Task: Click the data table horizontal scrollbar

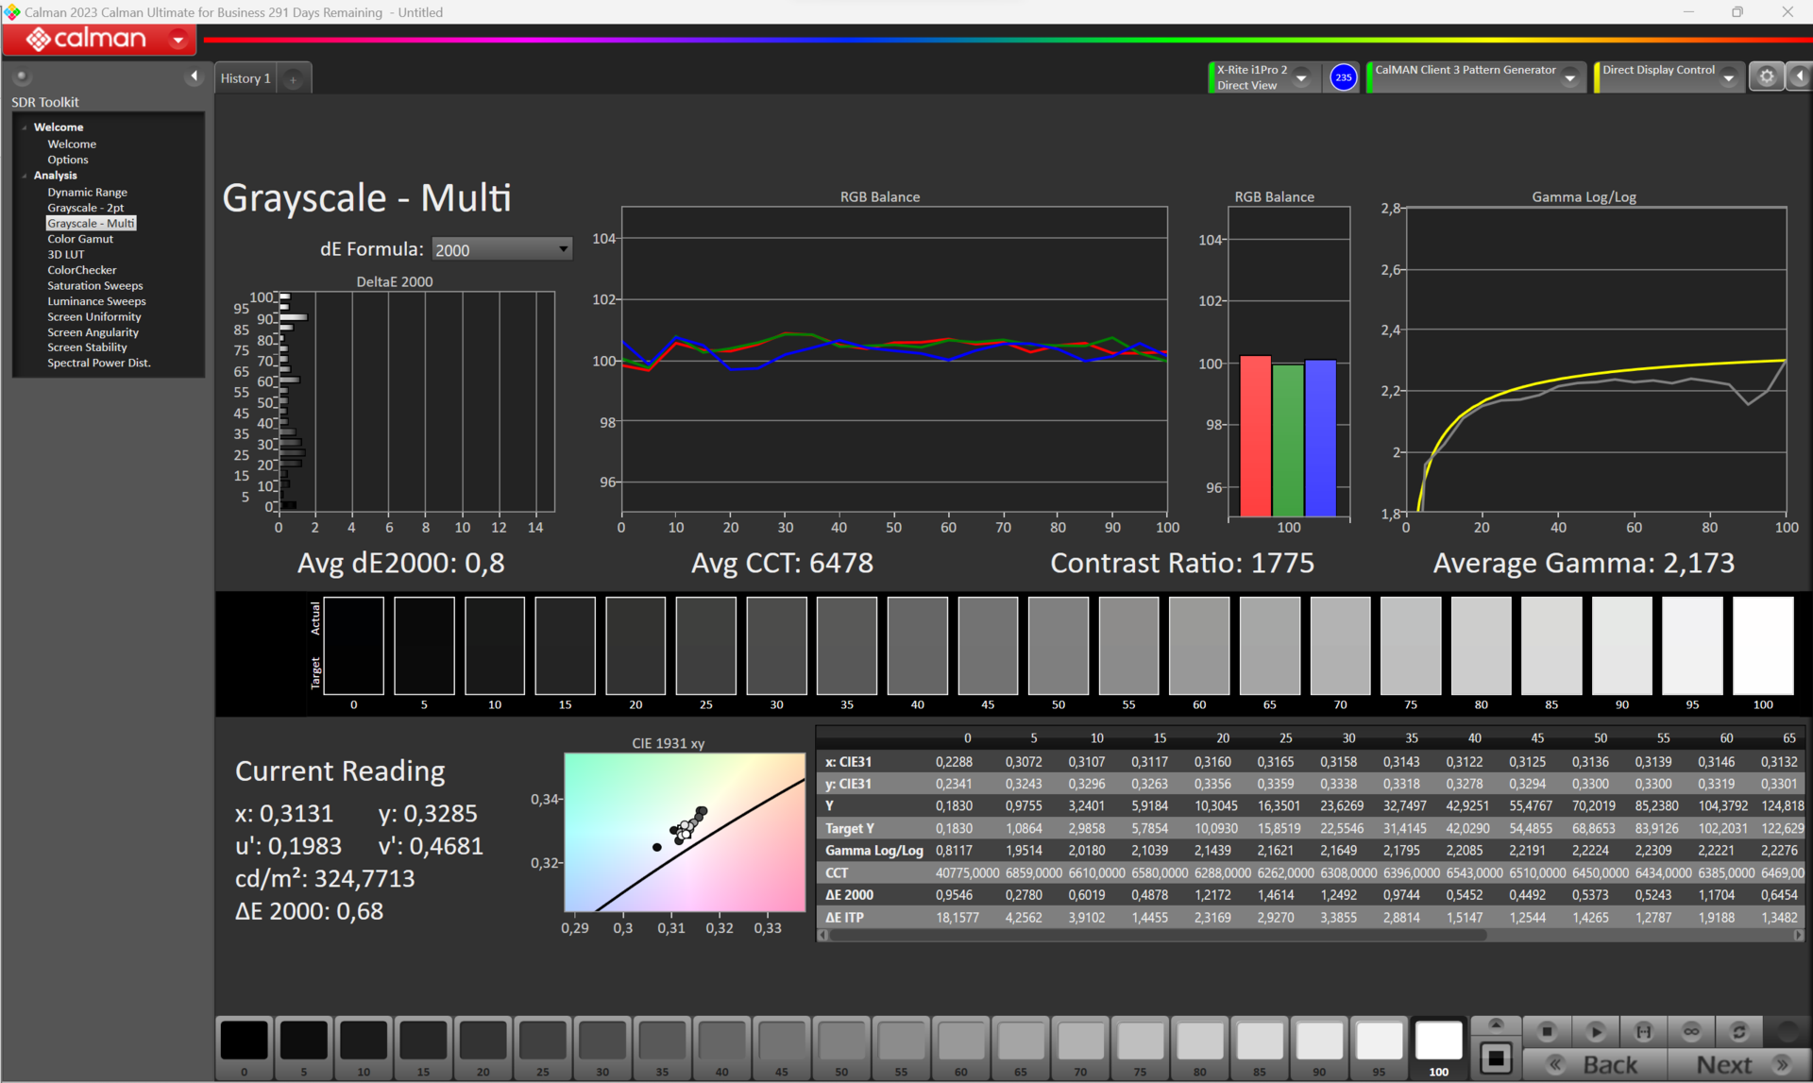Action: (1152, 935)
